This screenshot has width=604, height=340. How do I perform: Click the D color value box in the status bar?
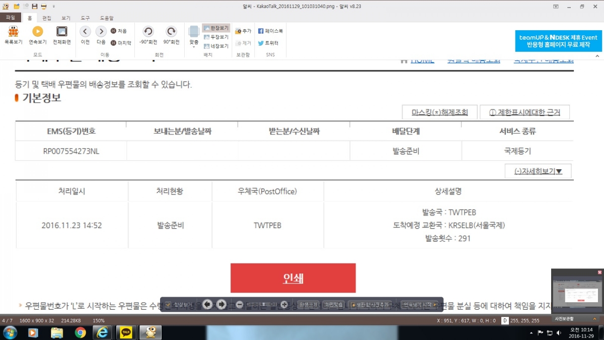pos(505,320)
